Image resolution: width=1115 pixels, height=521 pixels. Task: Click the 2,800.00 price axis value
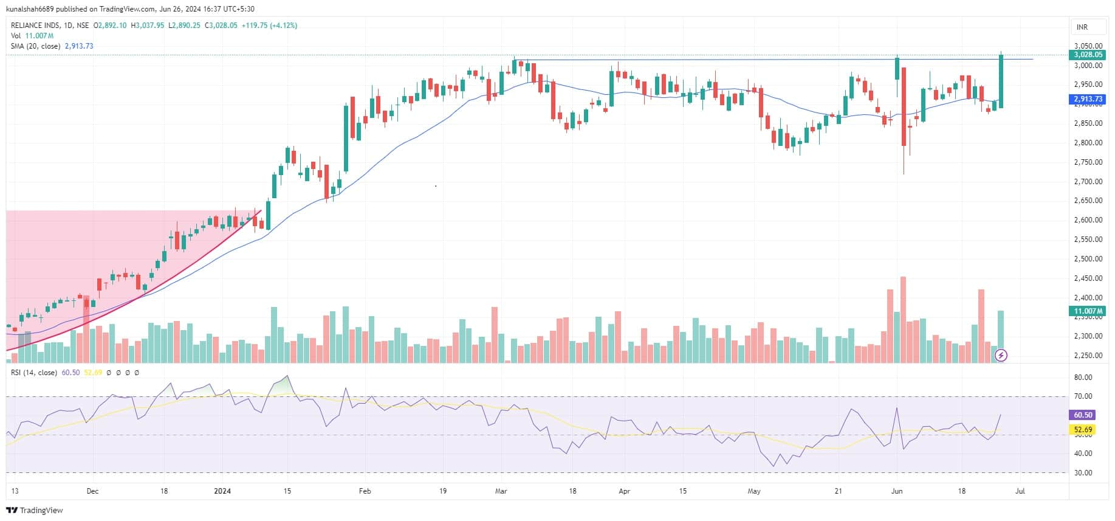coord(1088,143)
